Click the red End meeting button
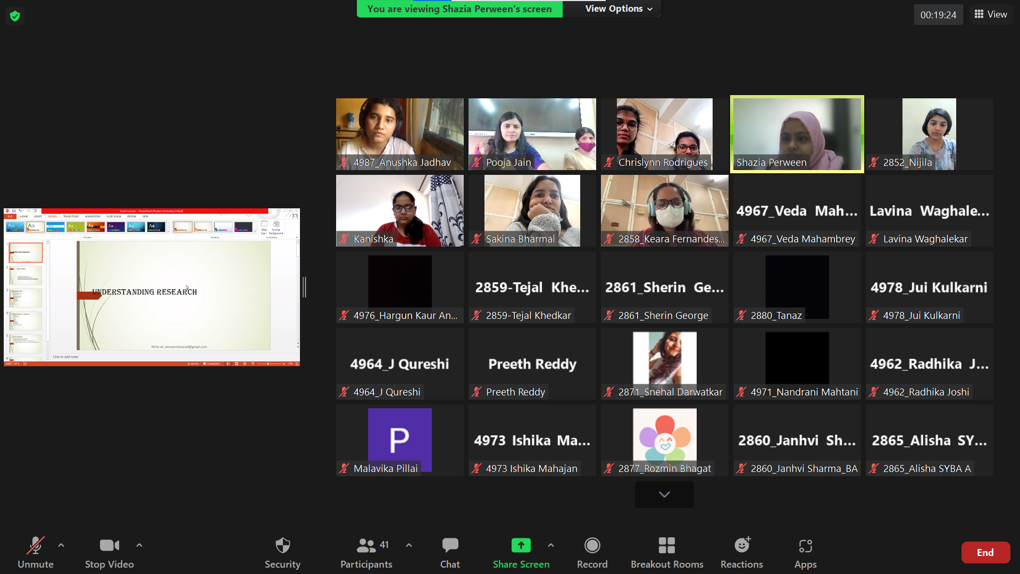The height and width of the screenshot is (574, 1020). (x=985, y=552)
